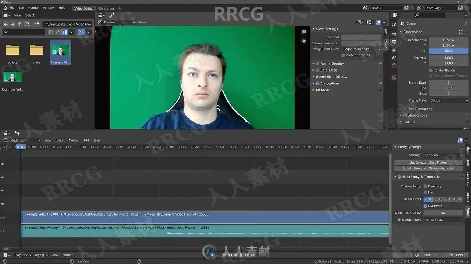This screenshot has width=471, height=264.
Task: Select Example Video File.001 strip
Action: click(205, 217)
